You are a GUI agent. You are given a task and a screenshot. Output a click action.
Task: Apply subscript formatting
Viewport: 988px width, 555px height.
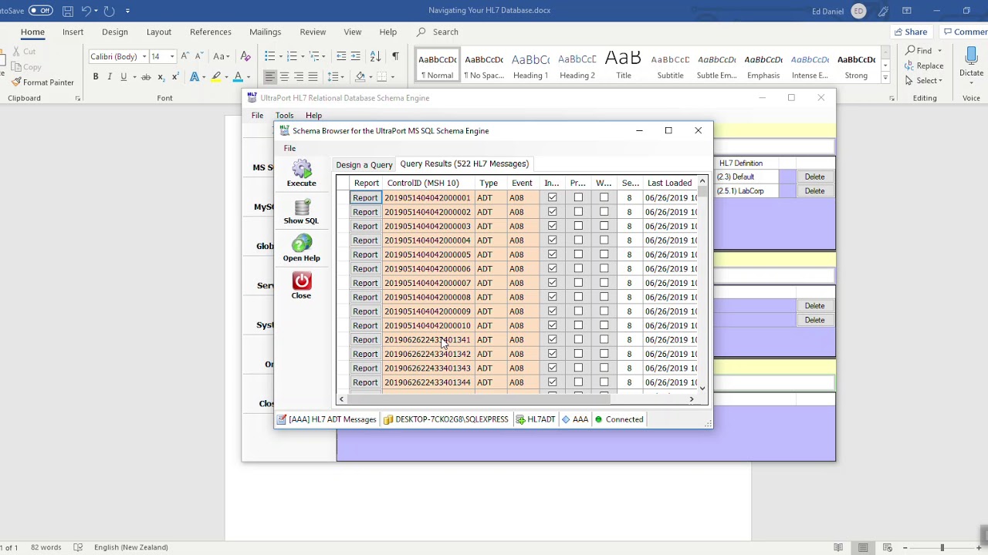161,76
